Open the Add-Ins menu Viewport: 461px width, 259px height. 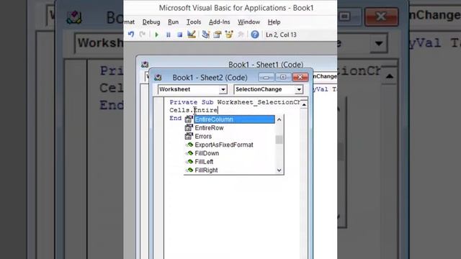219,22
